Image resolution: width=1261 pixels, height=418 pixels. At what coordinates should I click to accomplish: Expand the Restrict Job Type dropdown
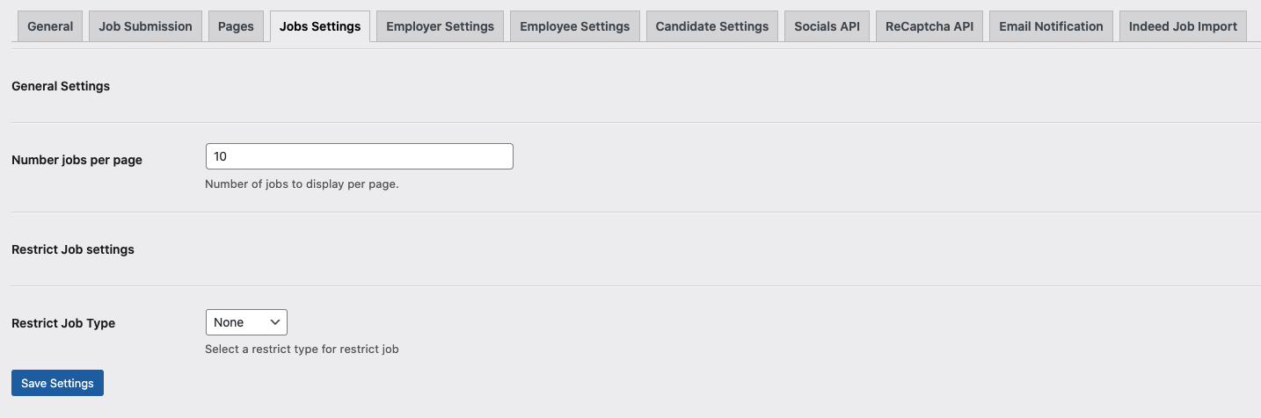(246, 322)
